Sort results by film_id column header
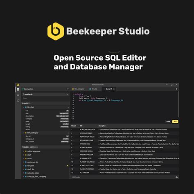 pos(74,126)
